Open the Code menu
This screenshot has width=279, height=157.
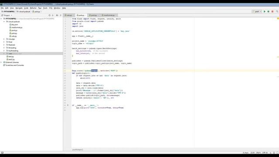point(26,8)
